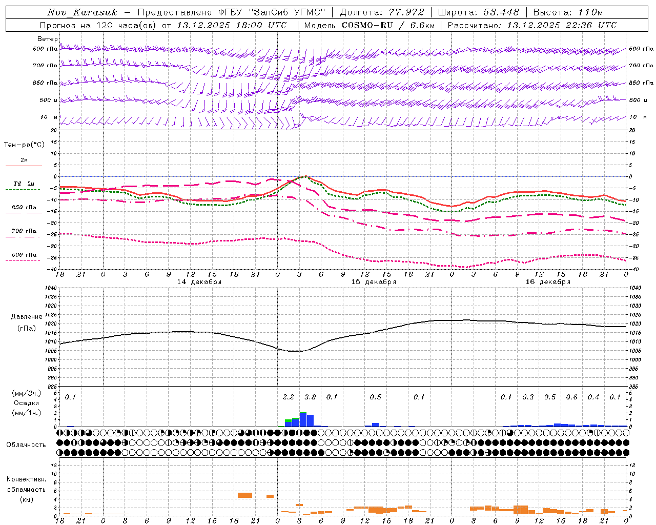The image size is (656, 525).
Task: Click the 'Конвективн.' convective cloud label
Action: (27, 479)
